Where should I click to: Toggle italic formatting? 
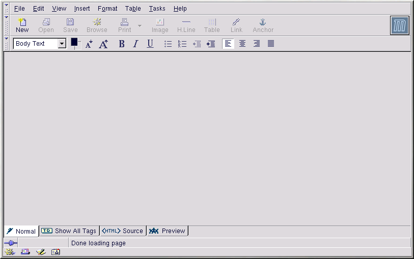click(x=135, y=44)
